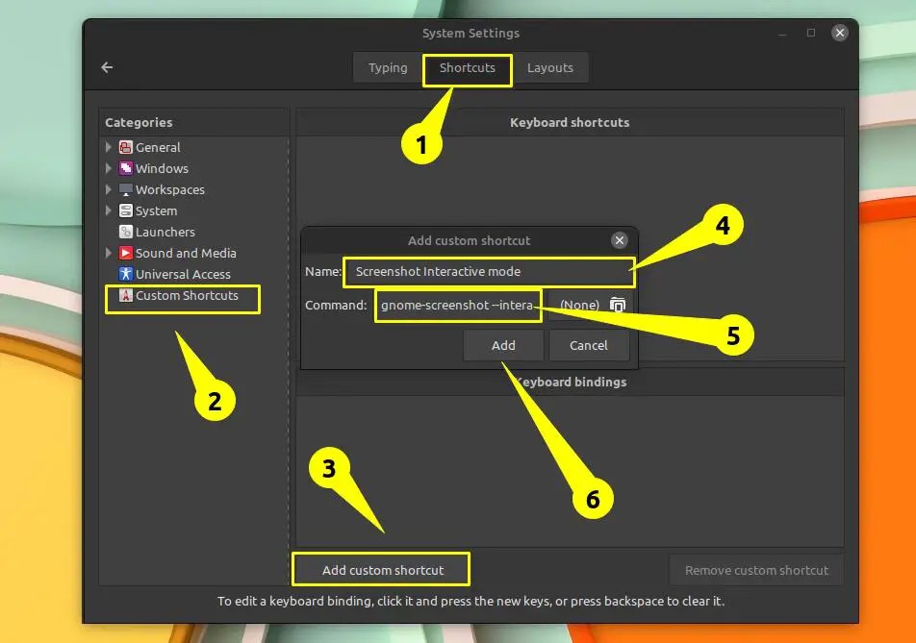Click the Custom Shortcuts icon
Image resolution: width=916 pixels, height=643 pixels.
point(126,296)
